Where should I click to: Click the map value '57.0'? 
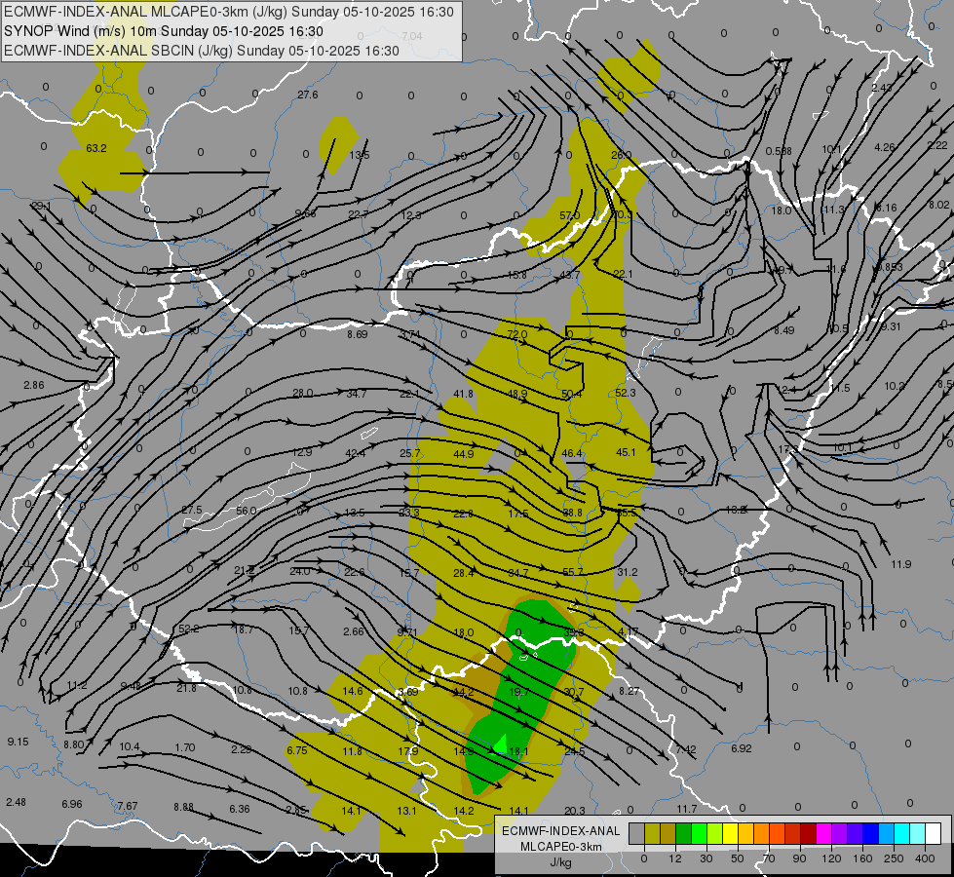569,214
